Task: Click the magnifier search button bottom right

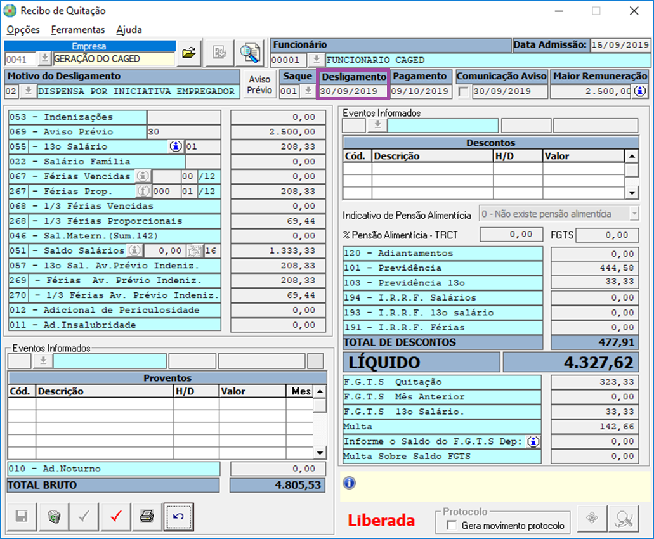Action: point(624,518)
